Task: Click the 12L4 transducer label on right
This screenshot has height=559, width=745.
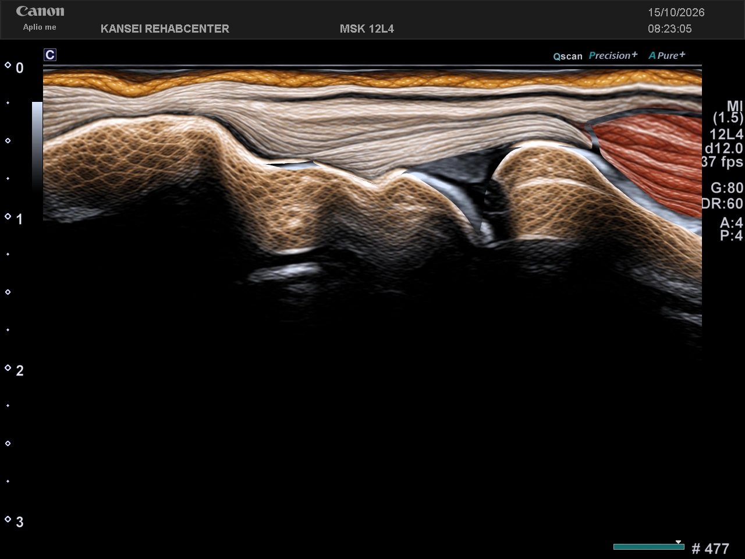Action: pos(726,135)
